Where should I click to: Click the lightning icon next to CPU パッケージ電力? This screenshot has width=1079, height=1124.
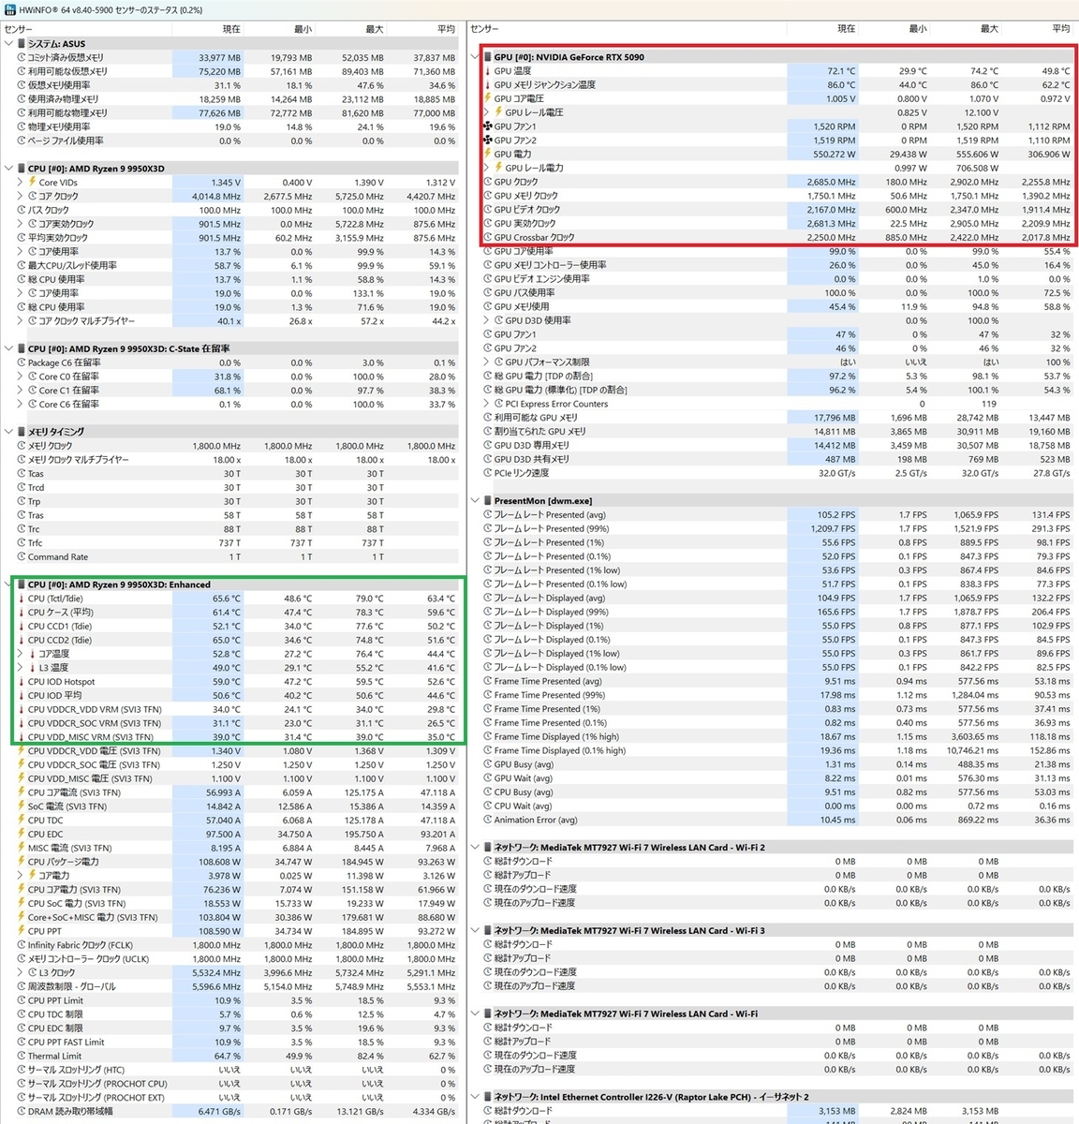22,862
